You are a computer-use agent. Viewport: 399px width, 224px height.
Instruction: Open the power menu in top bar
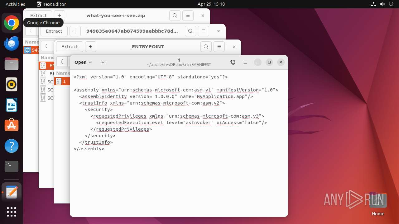click(x=391, y=4)
